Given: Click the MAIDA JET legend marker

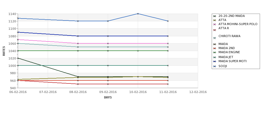Looking at the screenshot, I should point(215,57).
